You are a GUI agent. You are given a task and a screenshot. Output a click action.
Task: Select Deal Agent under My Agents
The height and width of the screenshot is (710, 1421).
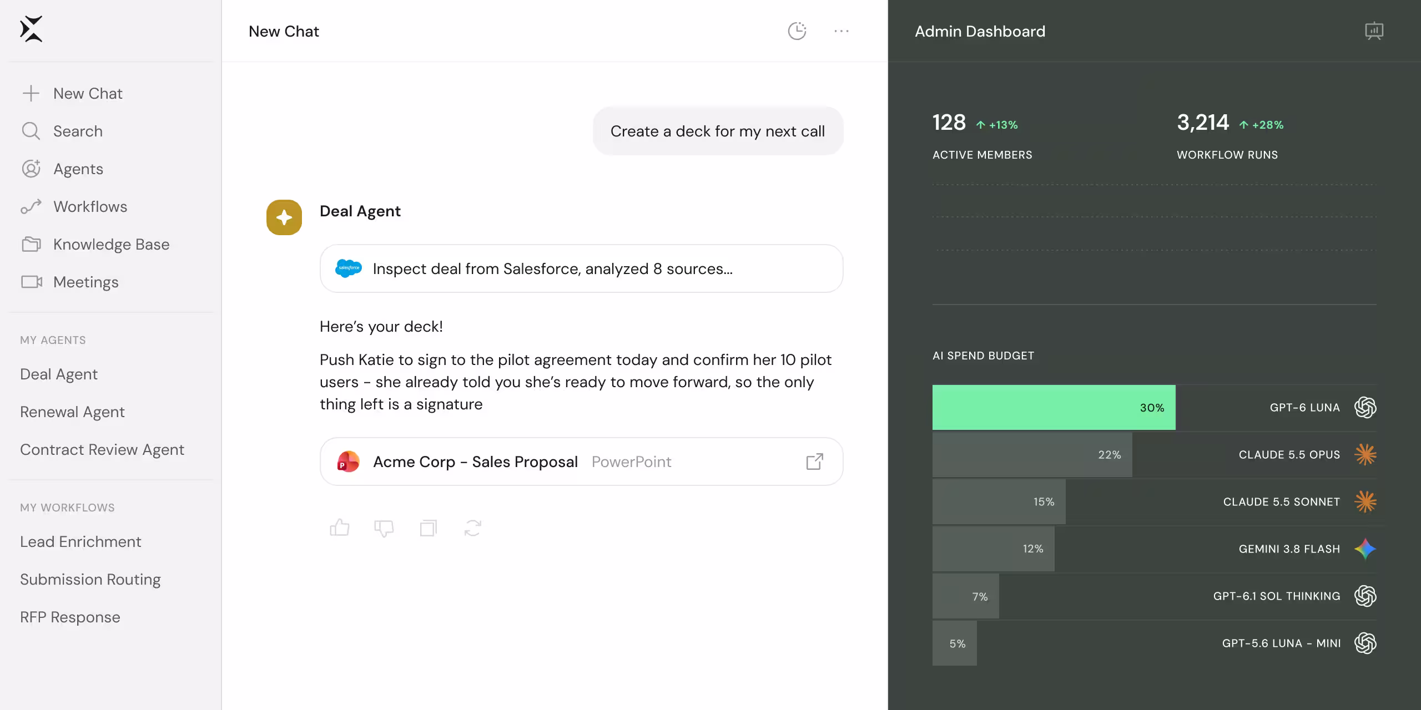pyautogui.click(x=59, y=374)
